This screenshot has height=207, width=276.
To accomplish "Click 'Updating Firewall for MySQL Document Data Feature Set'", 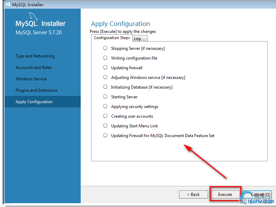I will pos(163,136).
